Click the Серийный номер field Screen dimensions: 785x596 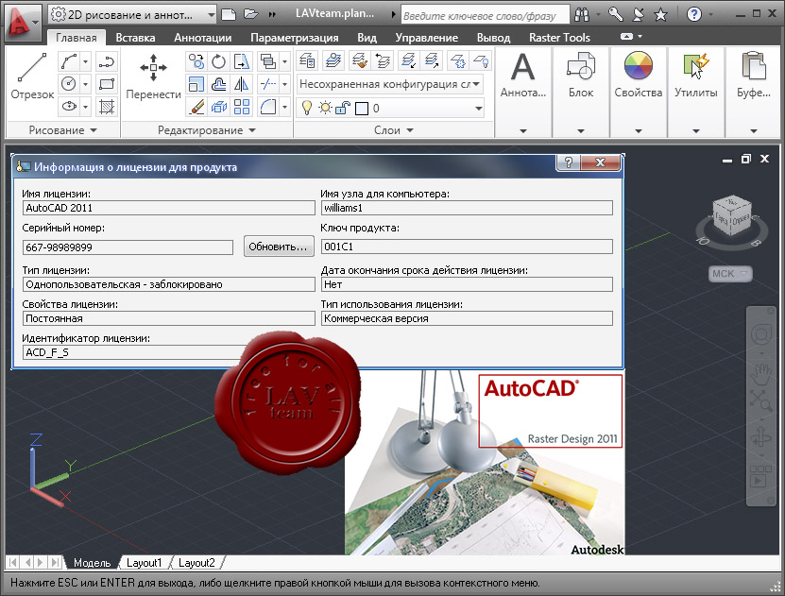click(128, 247)
